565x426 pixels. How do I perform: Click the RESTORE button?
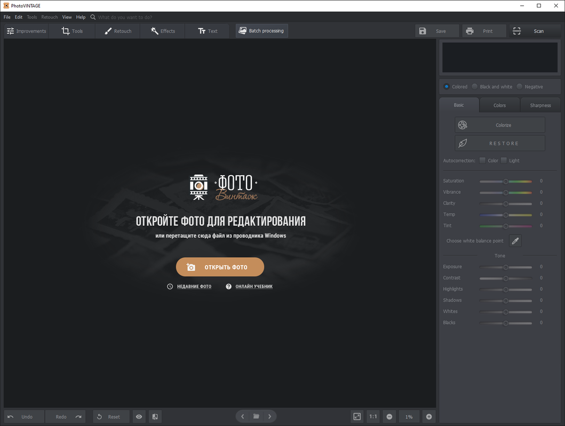click(499, 143)
